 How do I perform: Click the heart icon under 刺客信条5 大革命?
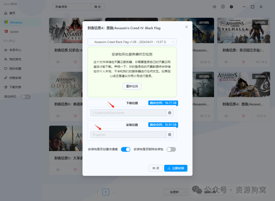[x=75, y=170]
